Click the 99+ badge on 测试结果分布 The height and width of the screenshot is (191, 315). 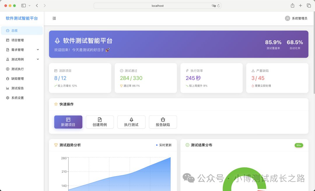coord(299,145)
